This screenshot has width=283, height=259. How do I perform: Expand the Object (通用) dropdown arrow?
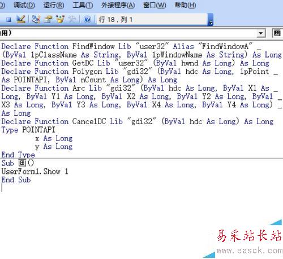point(261,33)
